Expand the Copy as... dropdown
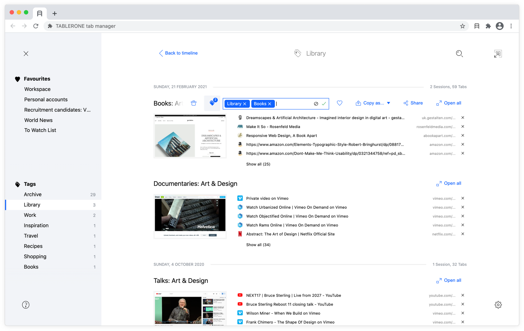The width and height of the screenshot is (524, 331). point(389,103)
